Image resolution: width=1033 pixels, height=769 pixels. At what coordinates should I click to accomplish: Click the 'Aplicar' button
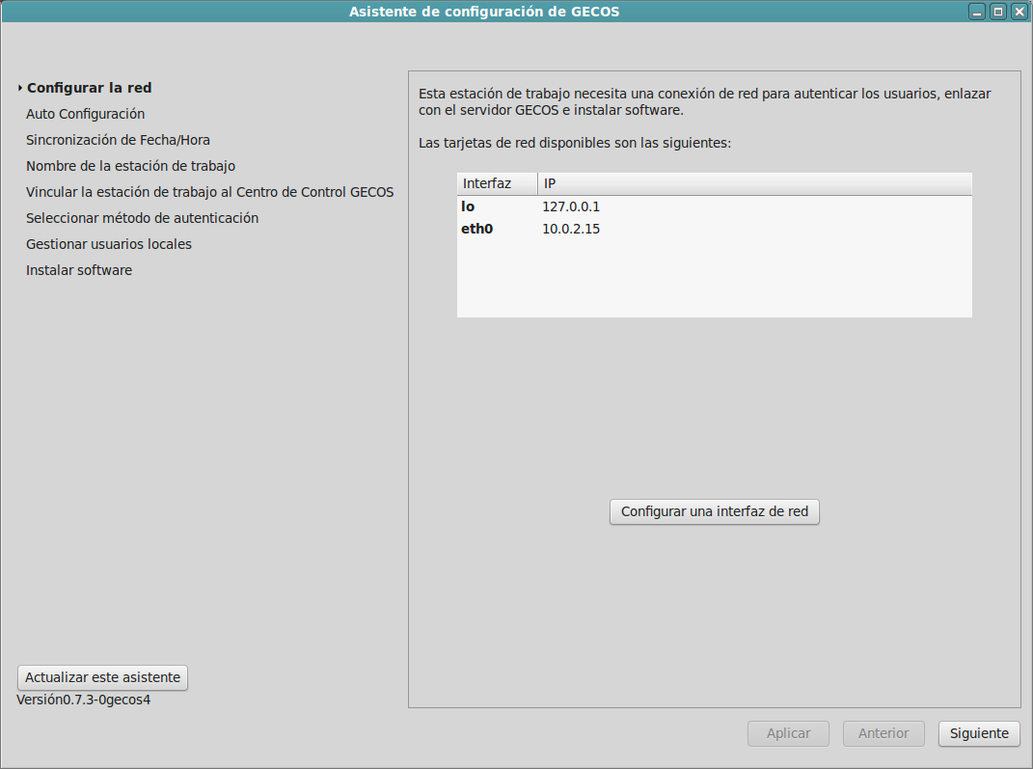[788, 733]
